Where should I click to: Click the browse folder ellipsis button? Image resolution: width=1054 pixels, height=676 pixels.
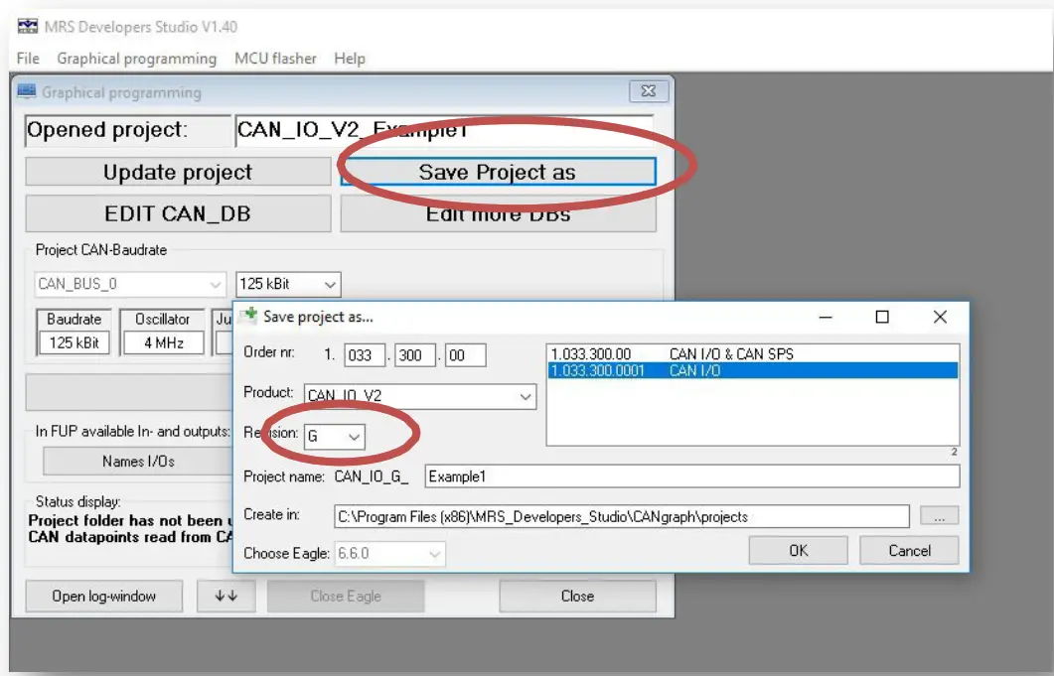click(x=939, y=516)
